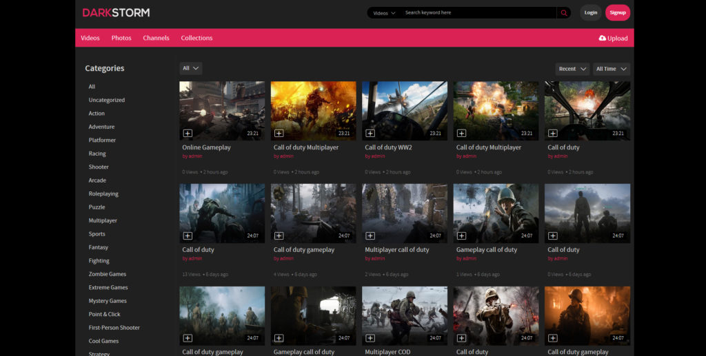The height and width of the screenshot is (356, 706).
Task: Click the Multiplayer call of duty title
Action: tap(396, 250)
